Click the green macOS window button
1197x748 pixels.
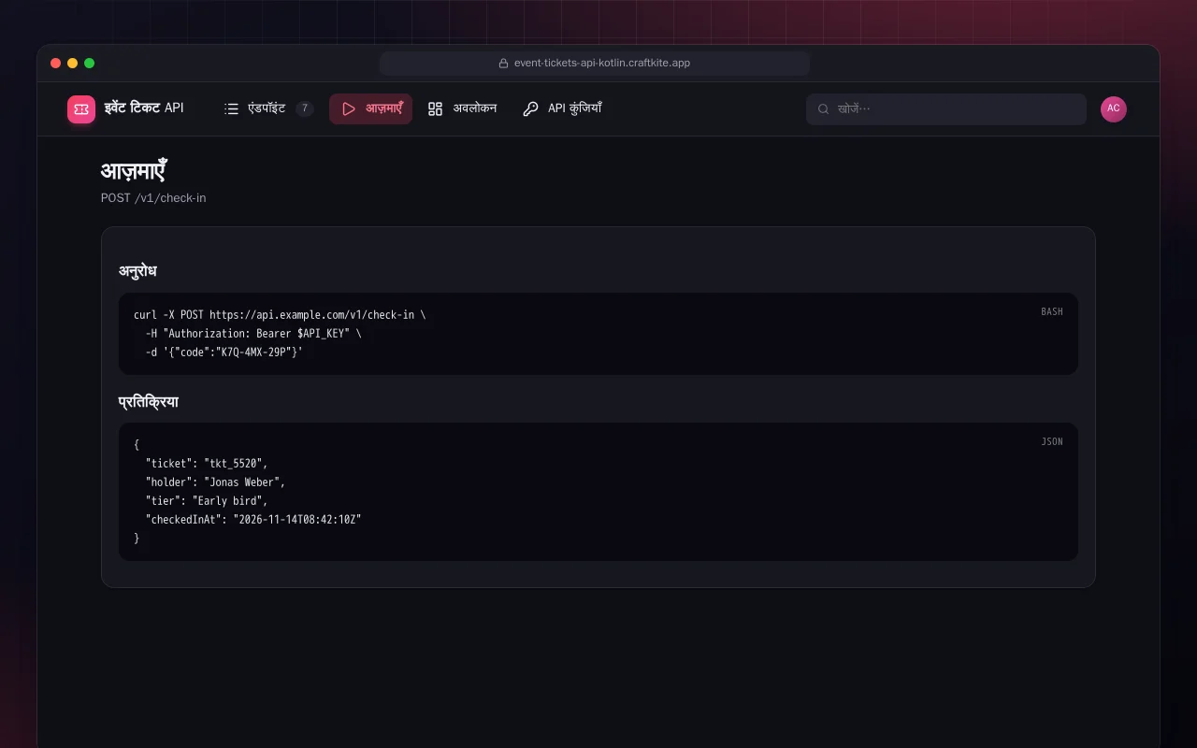click(90, 64)
